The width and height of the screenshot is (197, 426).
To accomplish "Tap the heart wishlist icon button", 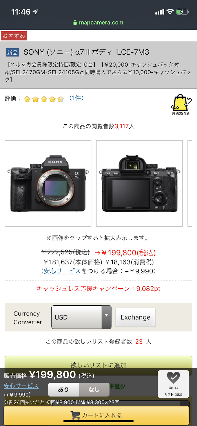I will pyautogui.click(x=174, y=384).
